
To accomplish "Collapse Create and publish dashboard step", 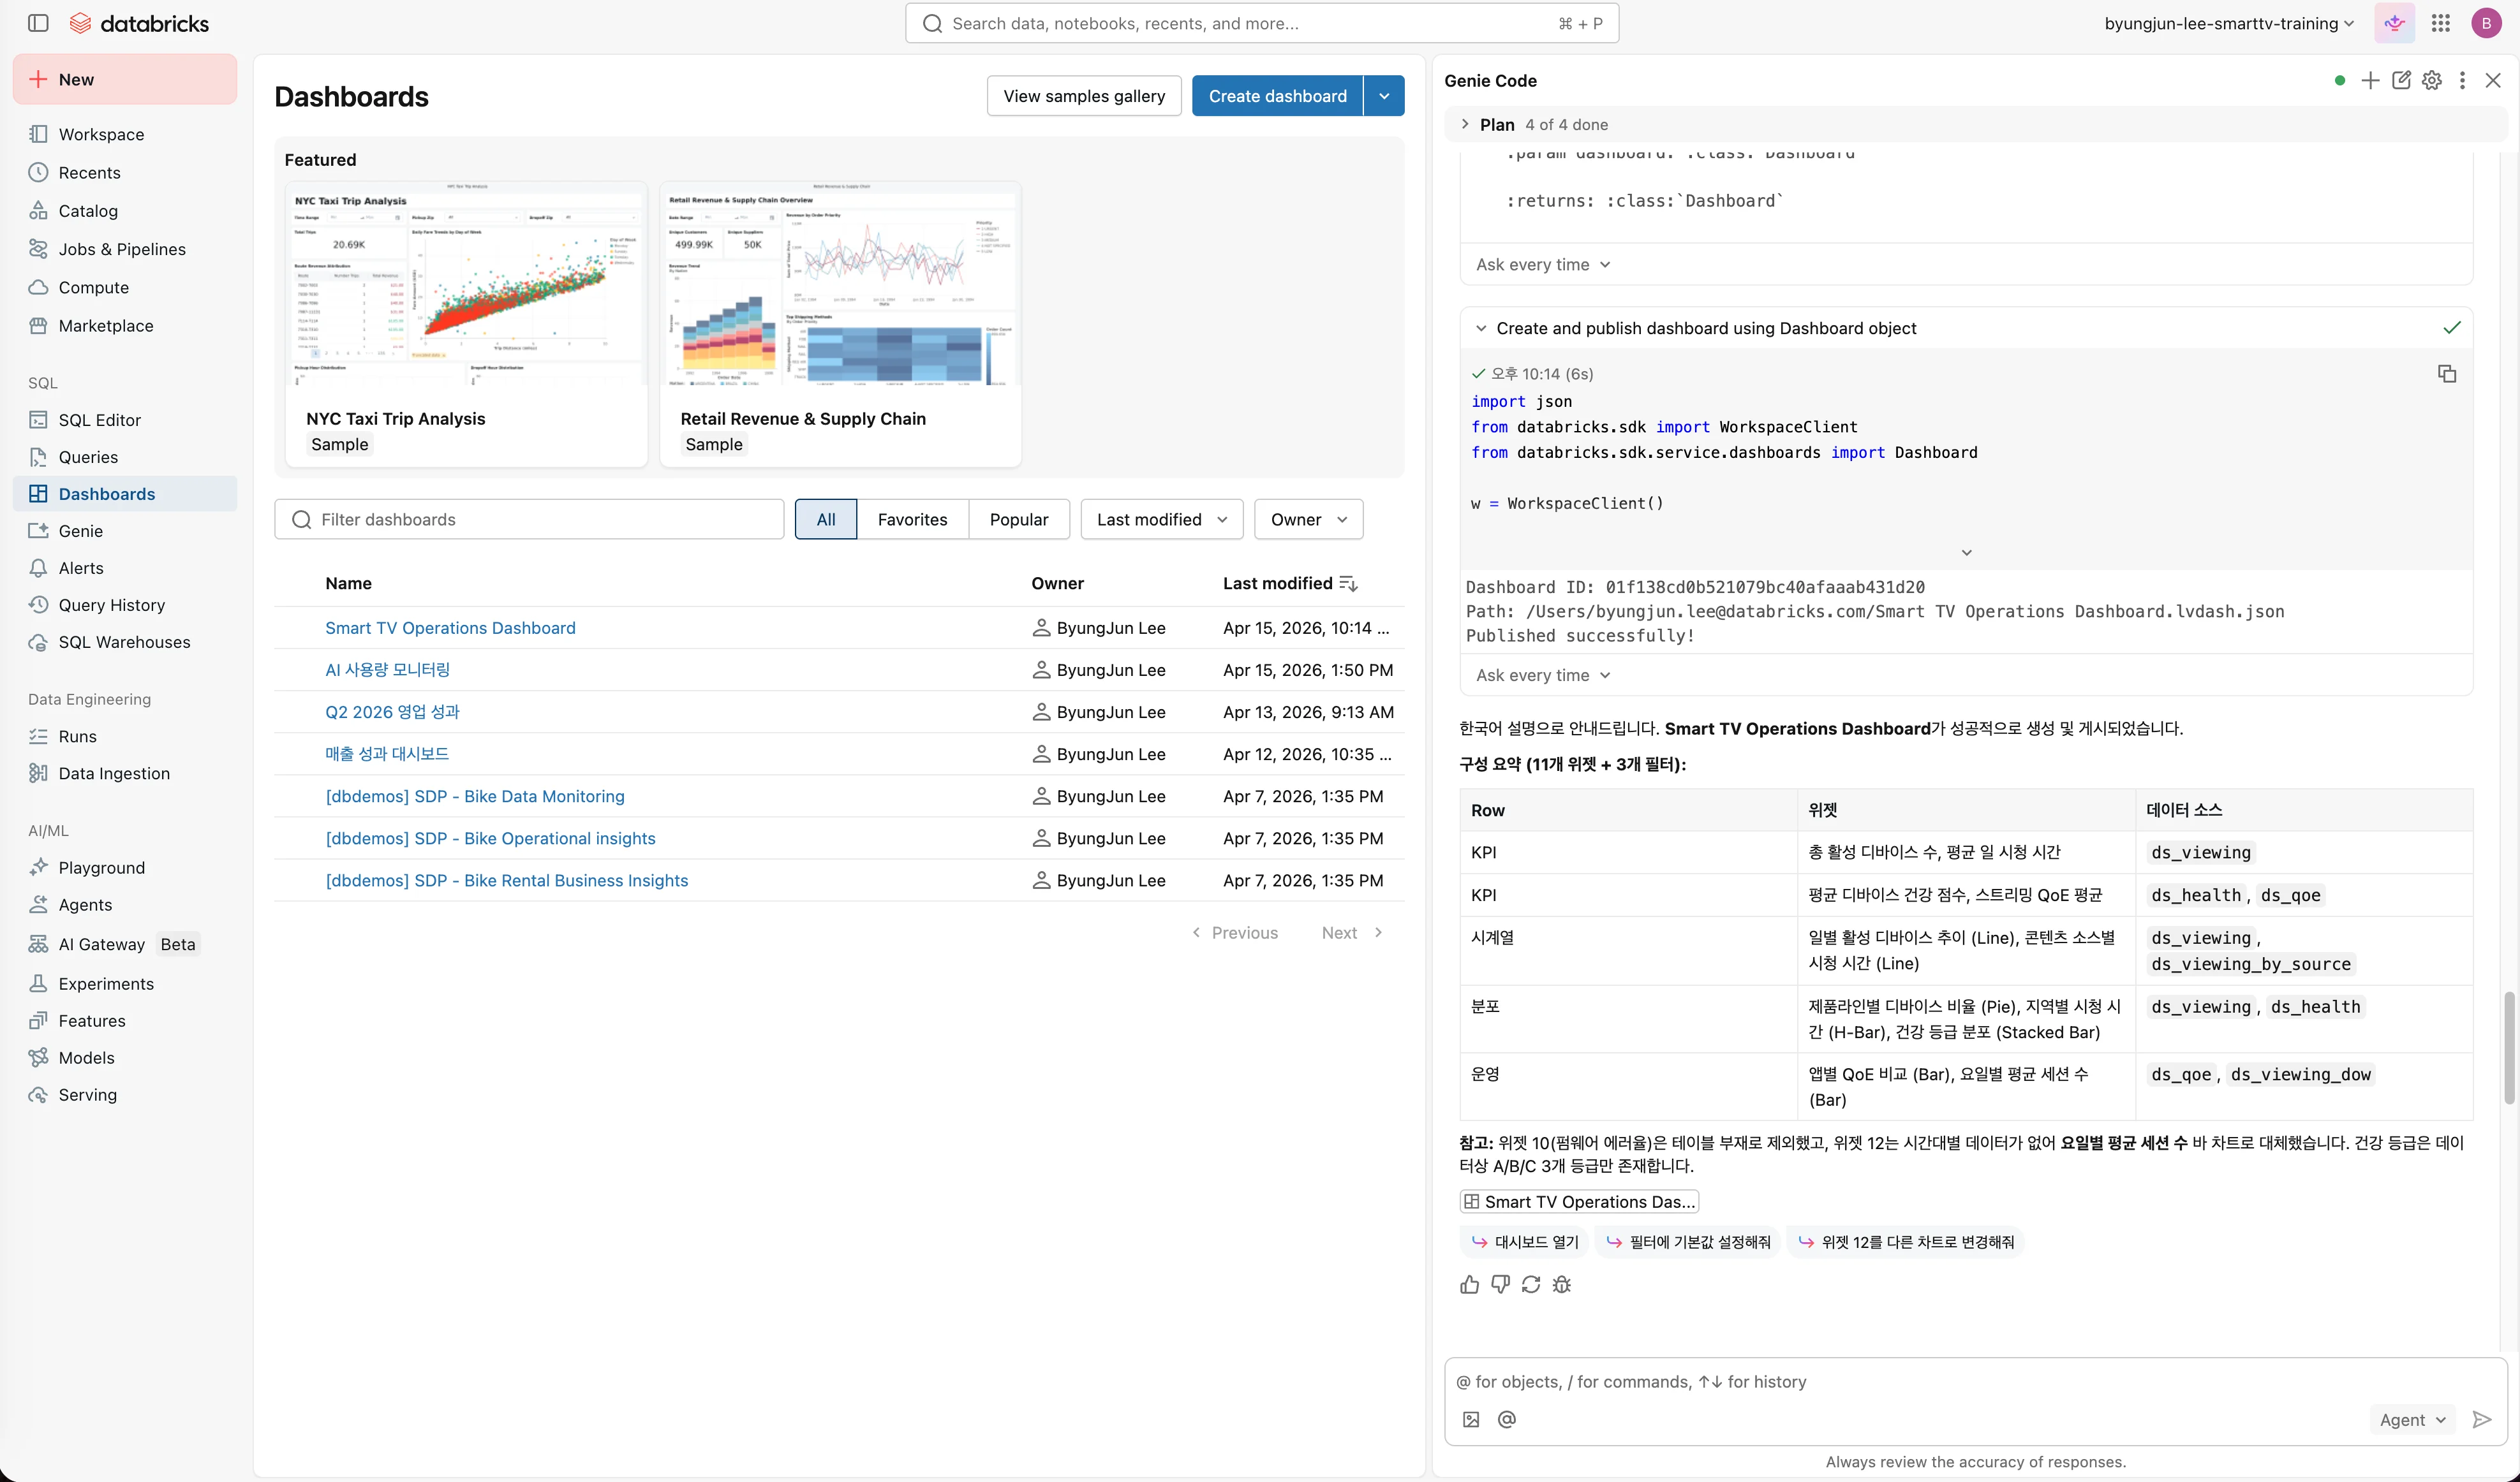I will tap(1481, 329).
